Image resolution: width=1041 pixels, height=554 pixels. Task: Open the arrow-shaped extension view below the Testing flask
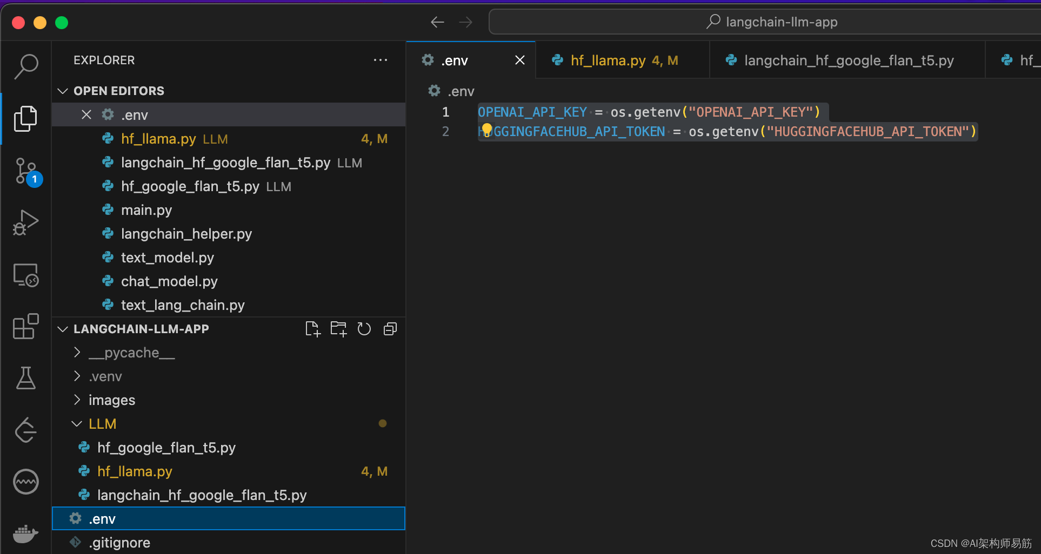coord(26,430)
